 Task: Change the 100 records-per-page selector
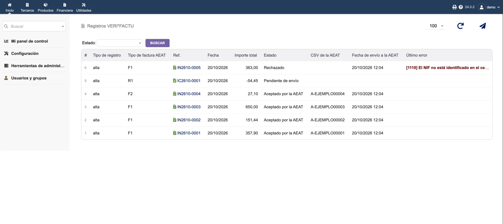tap(436, 26)
